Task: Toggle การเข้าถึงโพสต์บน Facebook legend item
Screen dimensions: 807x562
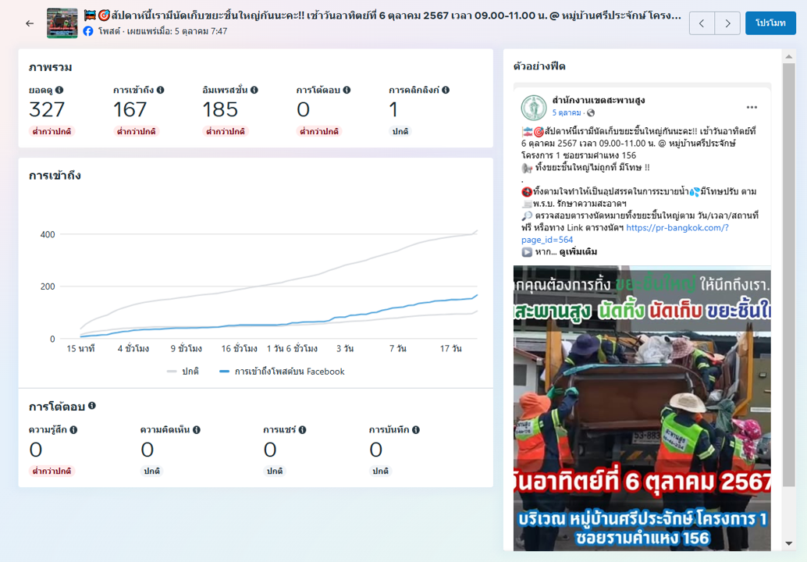Action: (282, 372)
